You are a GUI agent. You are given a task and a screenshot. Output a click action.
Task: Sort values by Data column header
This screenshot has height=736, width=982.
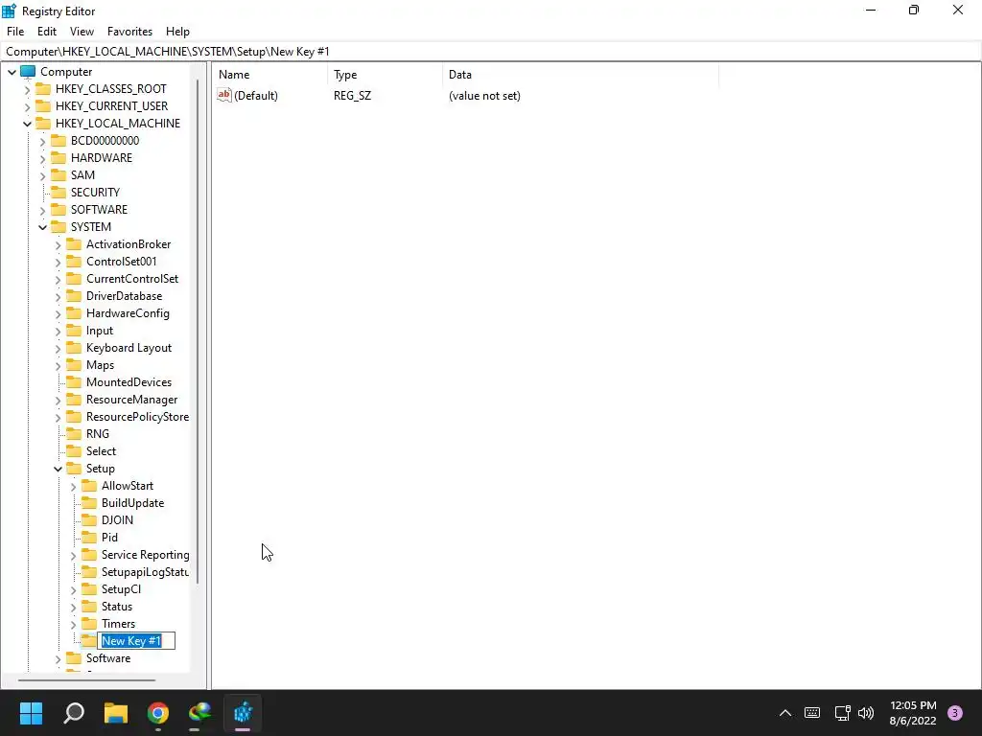tap(580, 75)
